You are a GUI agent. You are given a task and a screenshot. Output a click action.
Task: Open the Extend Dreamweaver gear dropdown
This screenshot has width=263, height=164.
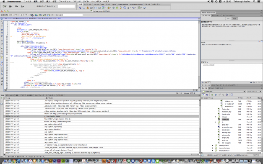(x=16, y=6)
